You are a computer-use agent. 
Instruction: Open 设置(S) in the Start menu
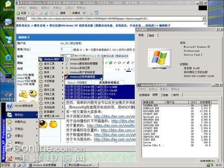[x=22, y=136]
